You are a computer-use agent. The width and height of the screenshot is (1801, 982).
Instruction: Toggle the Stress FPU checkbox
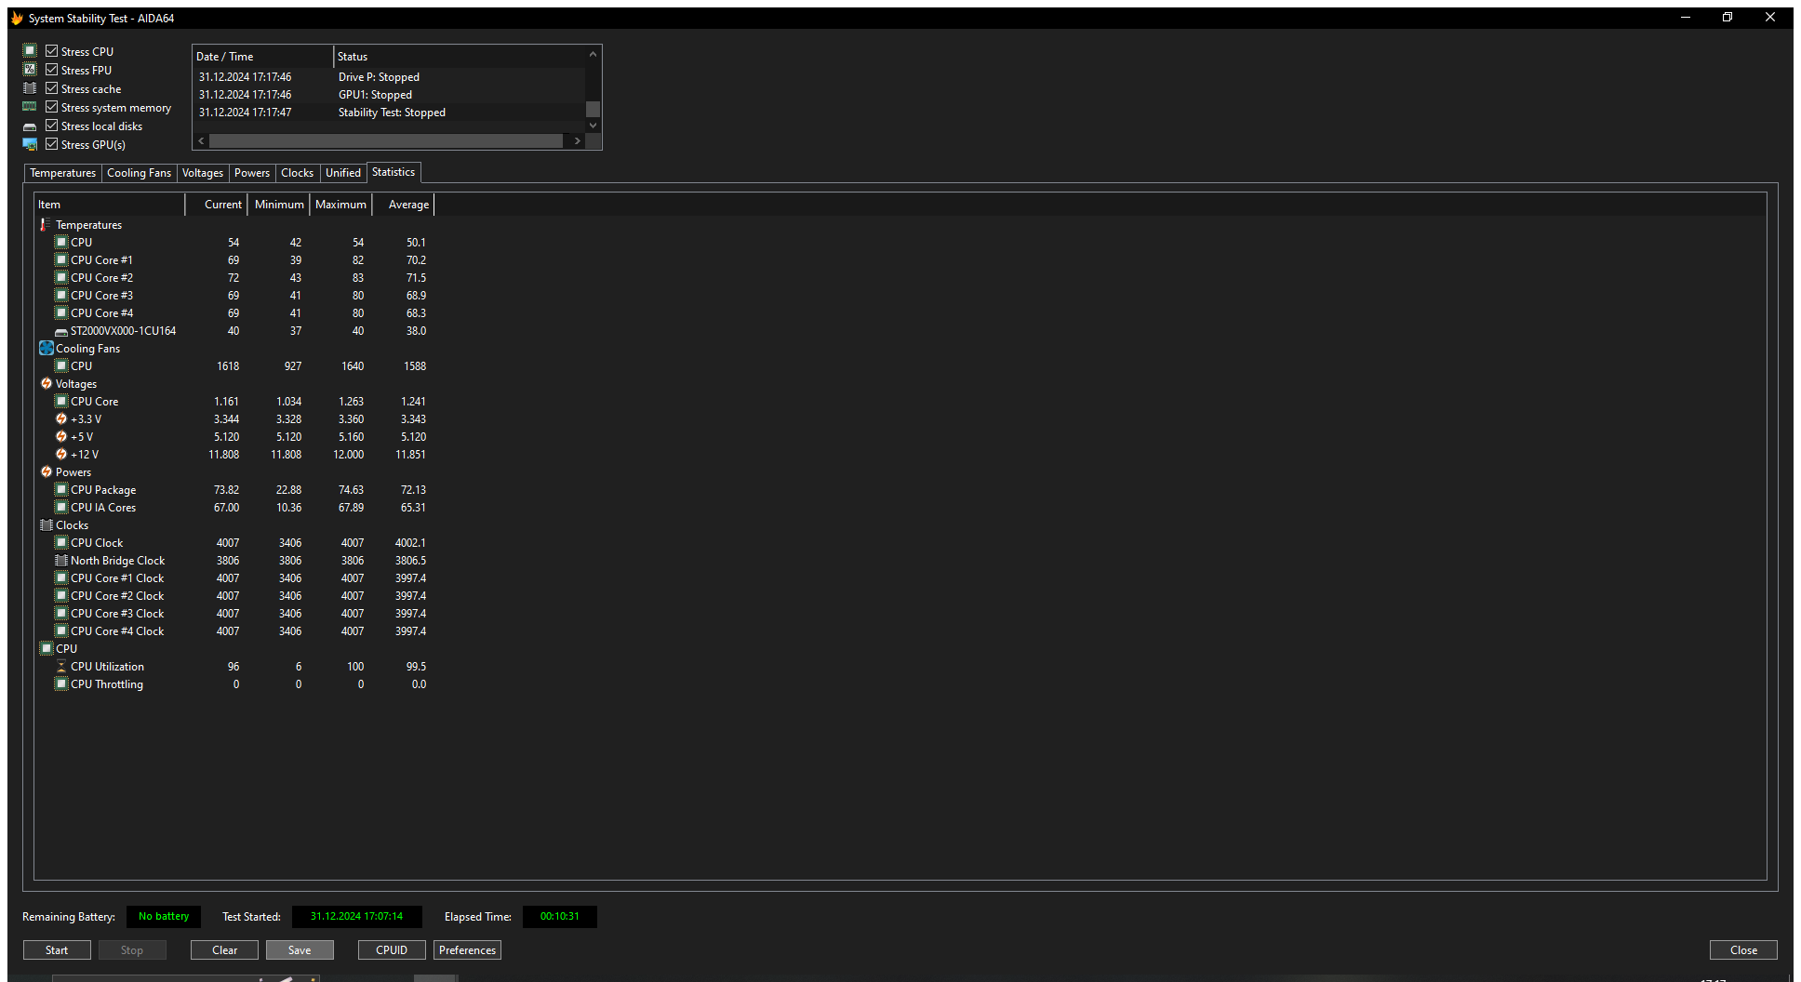click(52, 70)
